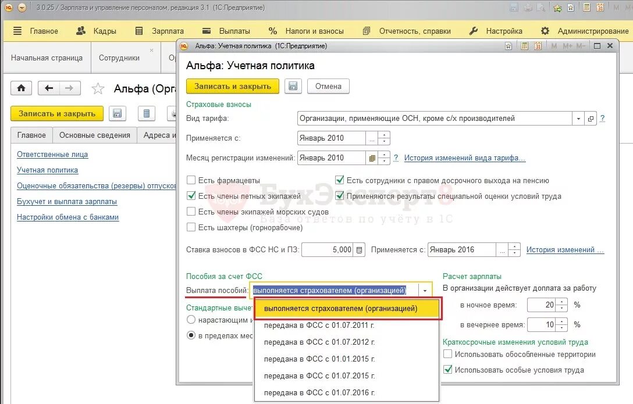Click Записать и закрыть in Учетная политика dialog
Screen dimensions: 633x404
tap(233, 86)
